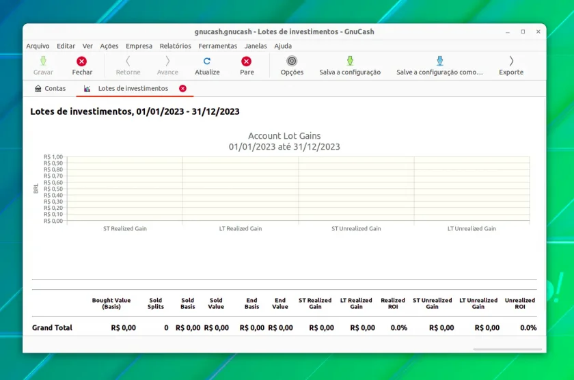Click the report heading Lotes de investimentos, 01/01/2023 - 31/12/2023
The height and width of the screenshot is (380, 574).
click(x=135, y=111)
